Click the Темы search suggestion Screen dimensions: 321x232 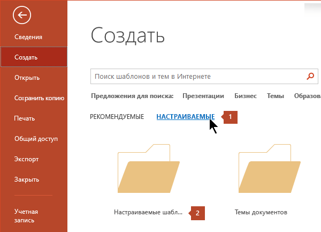276,96
